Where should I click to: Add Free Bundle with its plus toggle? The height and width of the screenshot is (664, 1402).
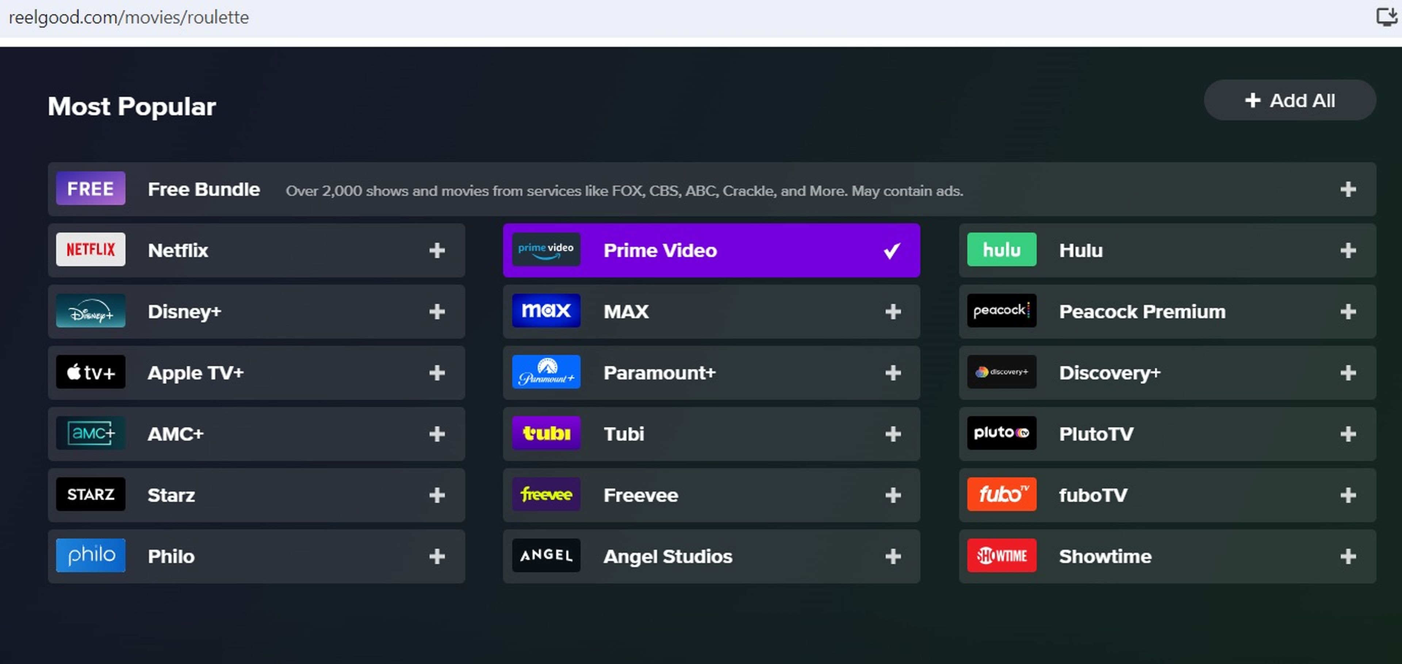click(x=1348, y=189)
